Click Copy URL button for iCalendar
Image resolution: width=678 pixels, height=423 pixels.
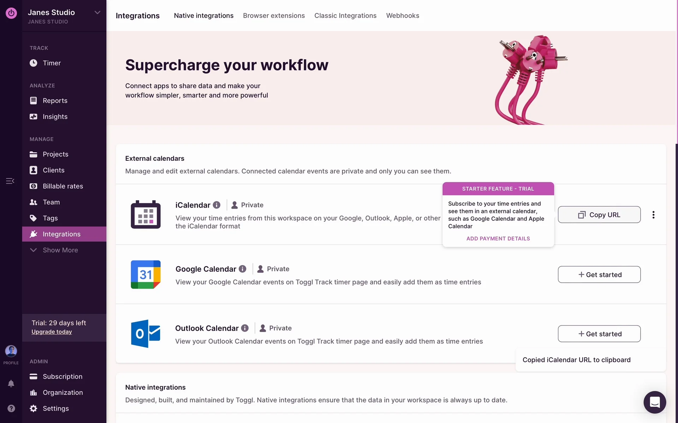(x=599, y=215)
